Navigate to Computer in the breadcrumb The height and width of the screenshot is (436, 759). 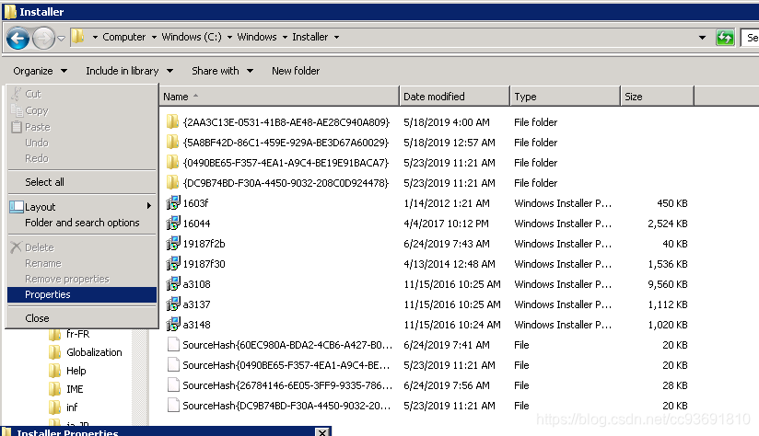[124, 37]
